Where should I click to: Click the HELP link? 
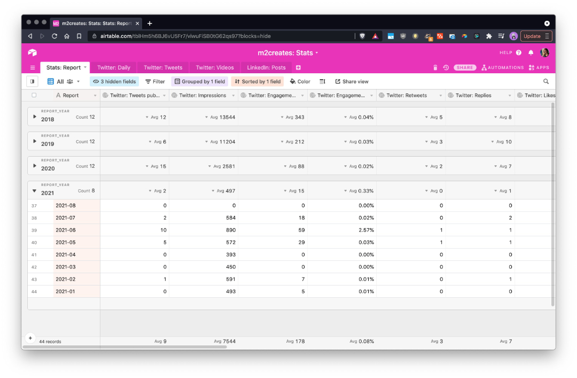(505, 53)
